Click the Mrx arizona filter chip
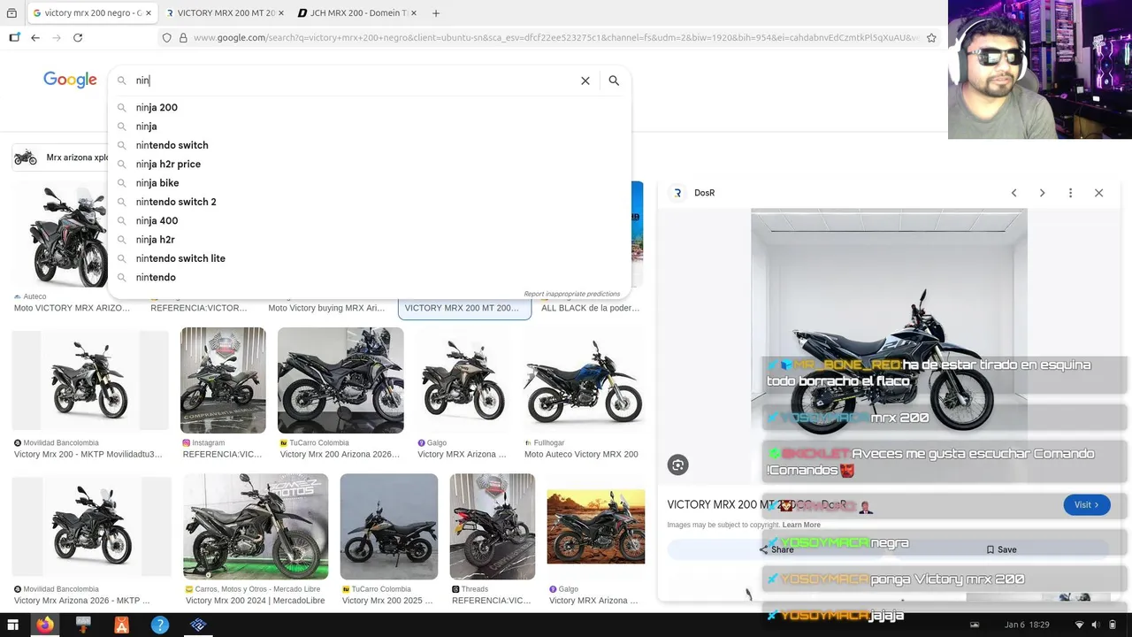The width and height of the screenshot is (1132, 637). click(x=62, y=157)
